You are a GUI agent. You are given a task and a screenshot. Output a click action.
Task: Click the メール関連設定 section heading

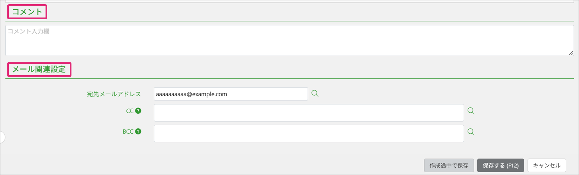(x=39, y=69)
